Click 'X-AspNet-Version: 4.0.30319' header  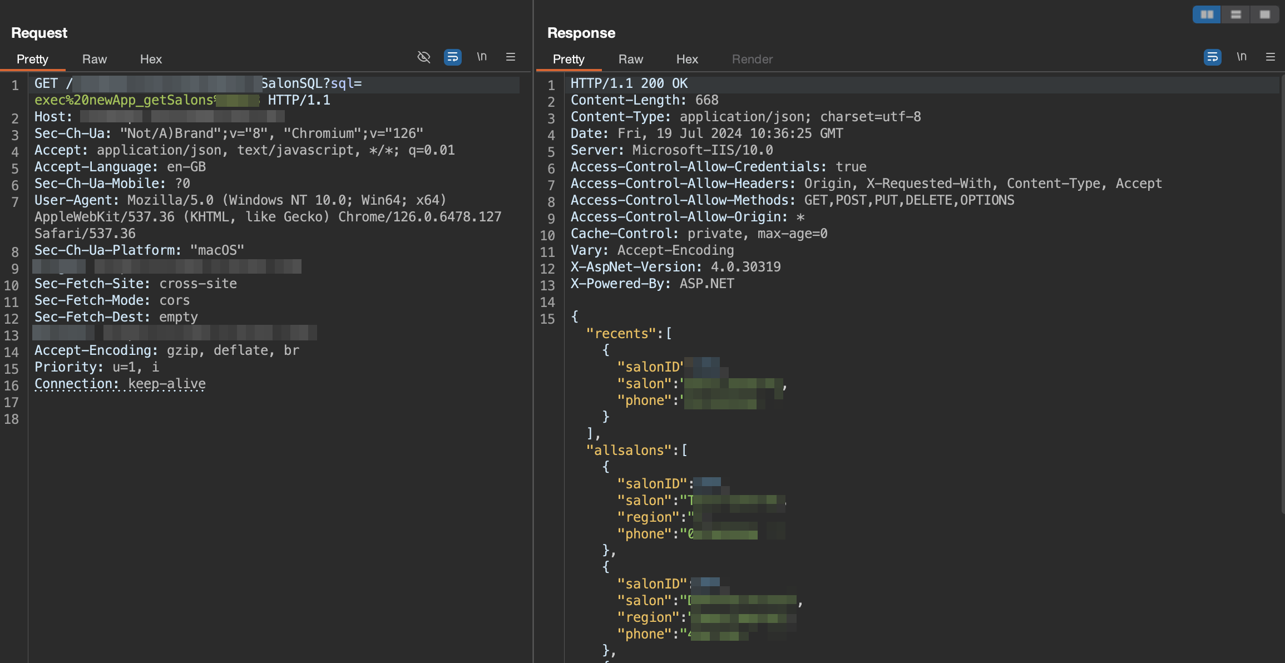click(676, 267)
